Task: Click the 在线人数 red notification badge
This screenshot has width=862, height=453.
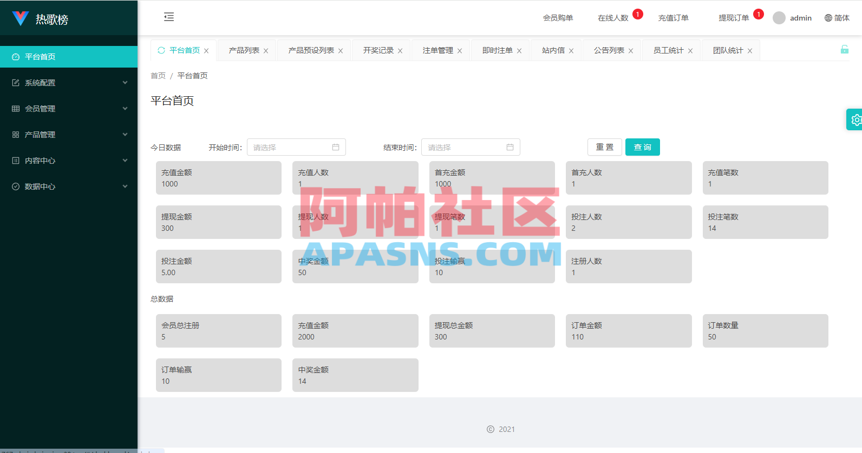Action: pyautogui.click(x=638, y=14)
